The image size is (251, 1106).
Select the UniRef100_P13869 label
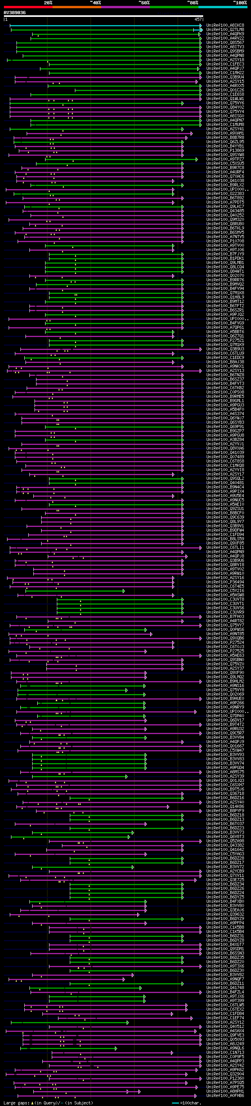click(x=225, y=150)
